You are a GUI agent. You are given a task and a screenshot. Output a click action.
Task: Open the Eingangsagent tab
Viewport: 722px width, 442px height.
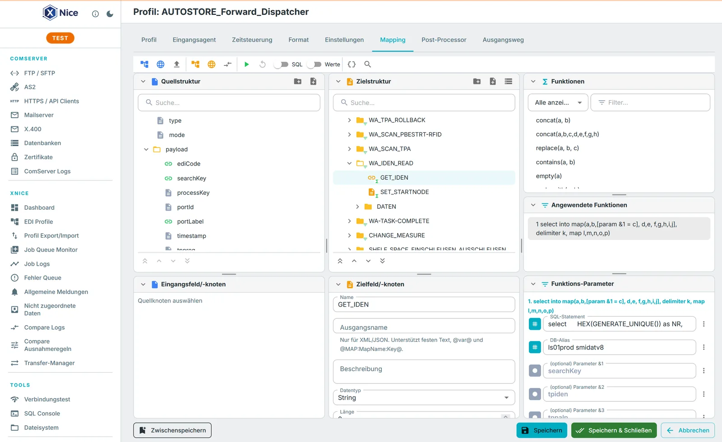(x=194, y=40)
